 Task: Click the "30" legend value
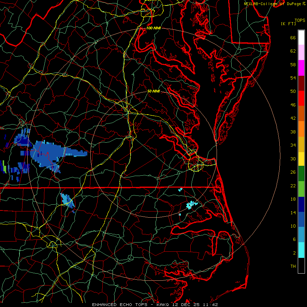tap(293, 159)
